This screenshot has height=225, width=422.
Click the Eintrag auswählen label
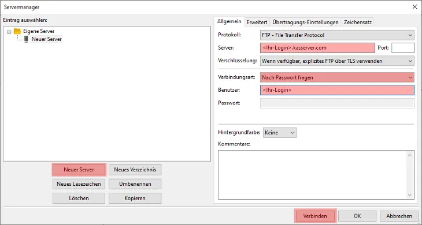(25, 20)
